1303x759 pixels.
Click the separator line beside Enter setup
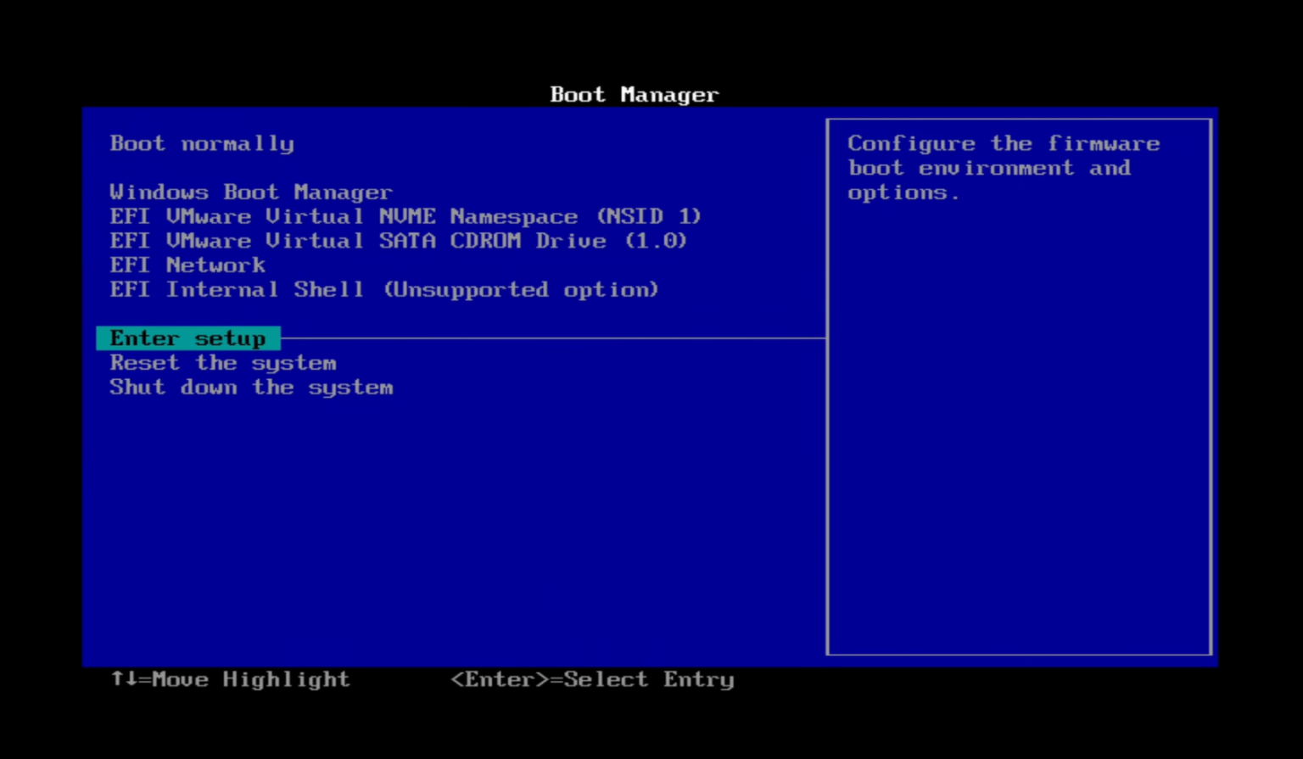[551, 338]
